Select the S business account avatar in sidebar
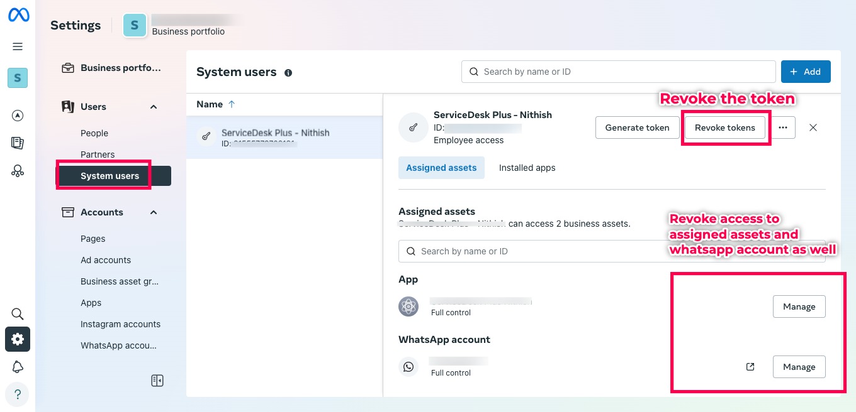Screen dimensions: 856x412 pyautogui.click(x=18, y=78)
